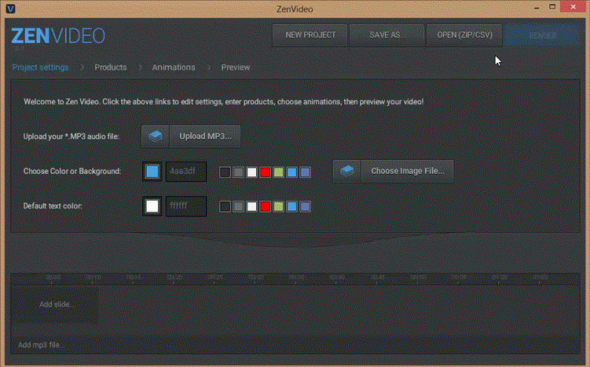
Task: Click the stack icon beside Choose Image File
Action: pos(347,171)
